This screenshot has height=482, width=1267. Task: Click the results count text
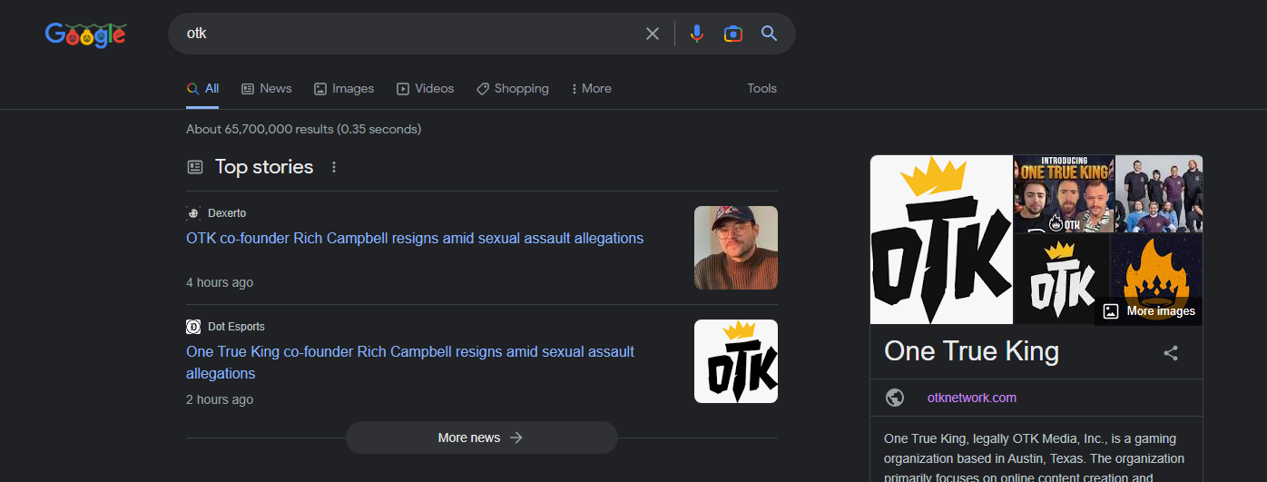click(x=303, y=129)
